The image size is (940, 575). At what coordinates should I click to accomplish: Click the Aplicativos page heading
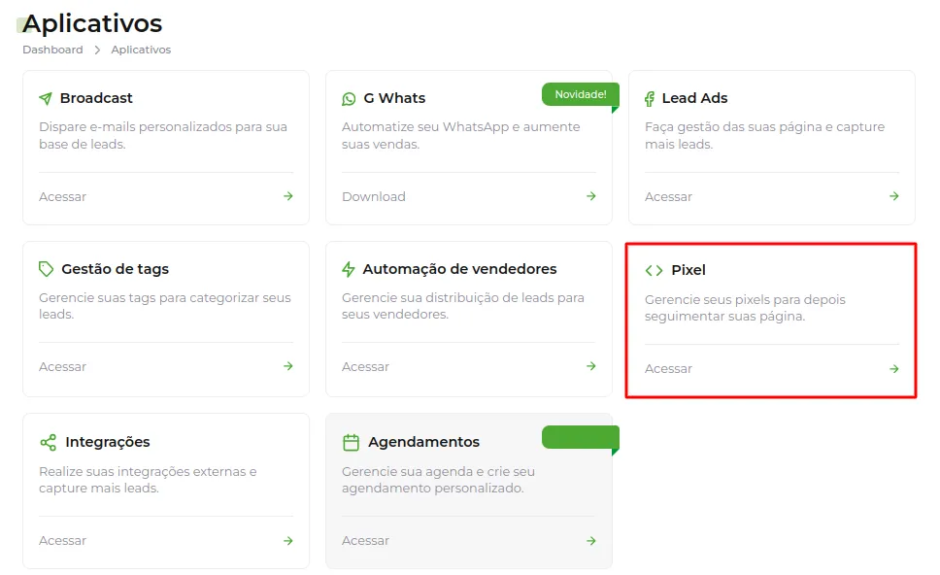92,24
